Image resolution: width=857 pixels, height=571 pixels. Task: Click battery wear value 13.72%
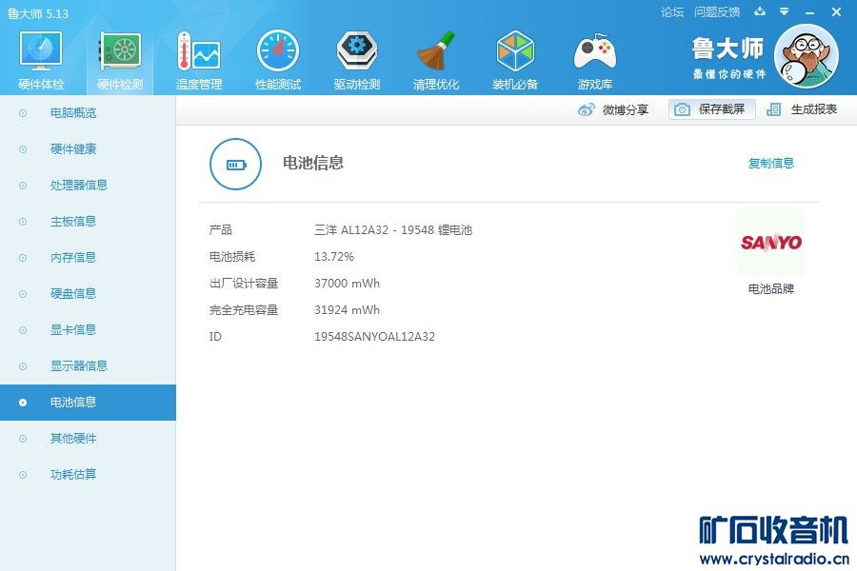334,257
